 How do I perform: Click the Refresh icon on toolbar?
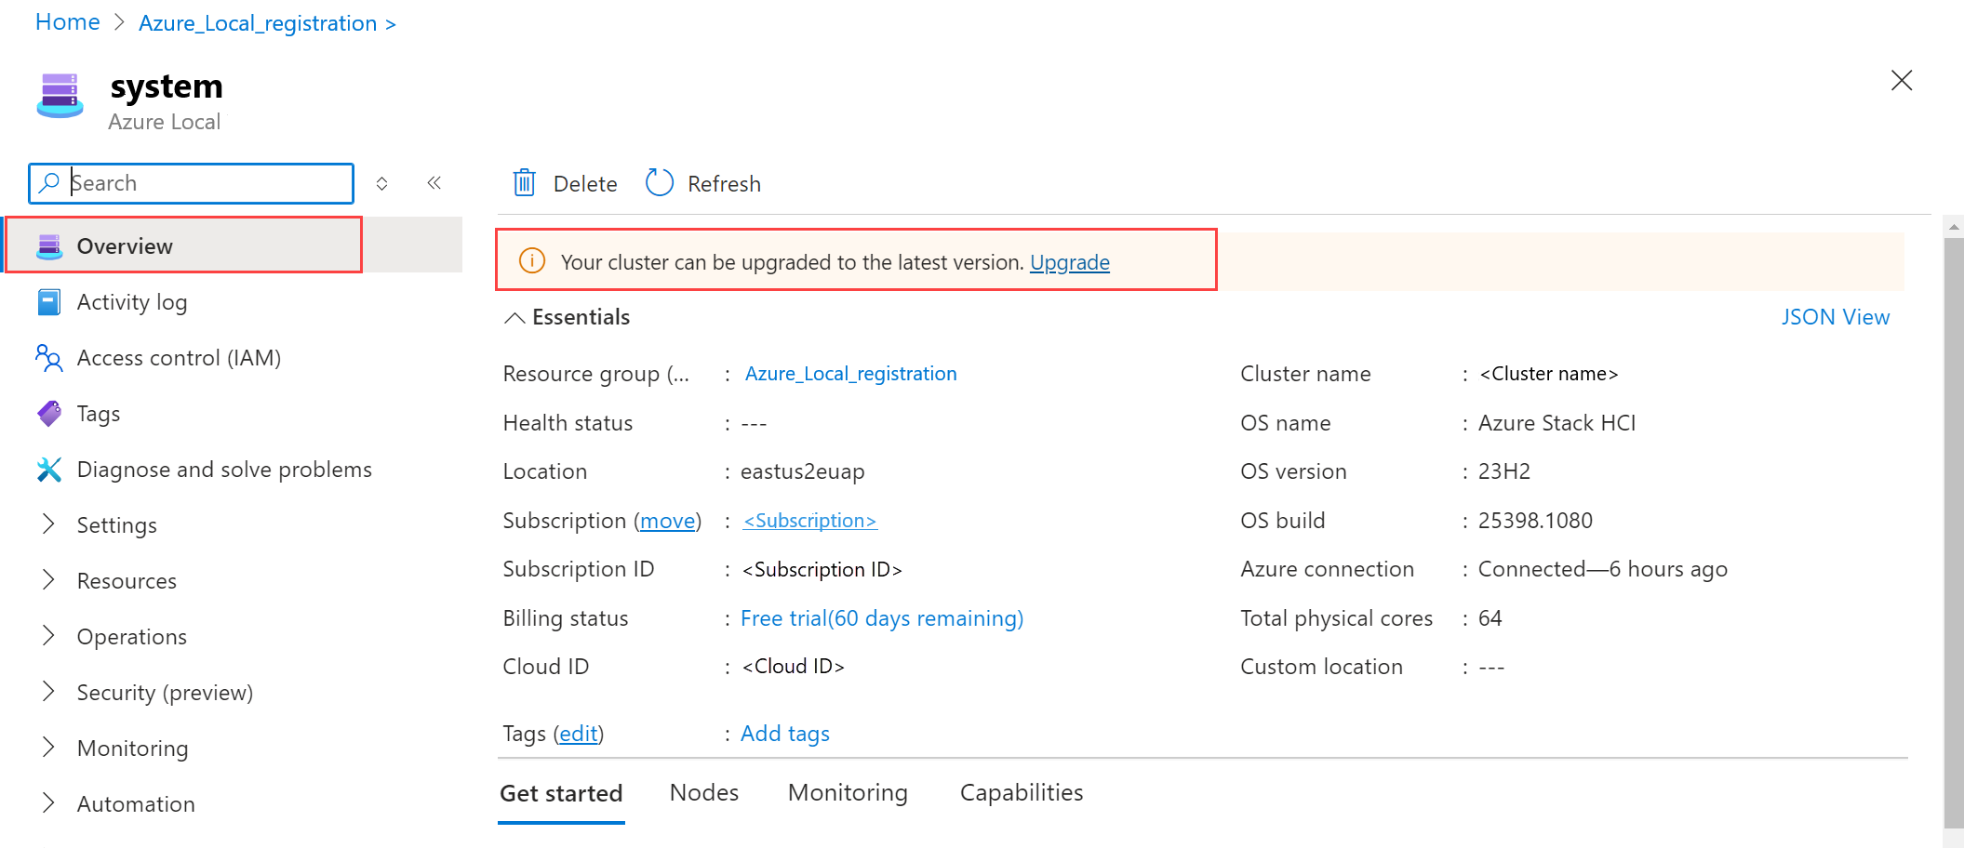(x=659, y=182)
